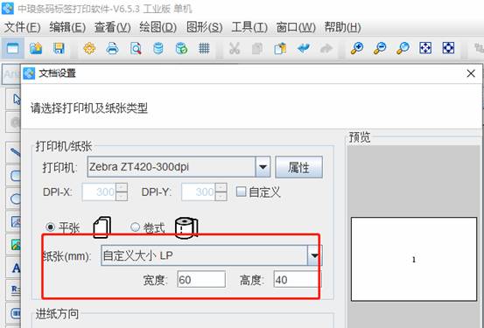Screen dimensions: 484x328
Task: Click the New label document toolbar icon
Action: (12, 48)
